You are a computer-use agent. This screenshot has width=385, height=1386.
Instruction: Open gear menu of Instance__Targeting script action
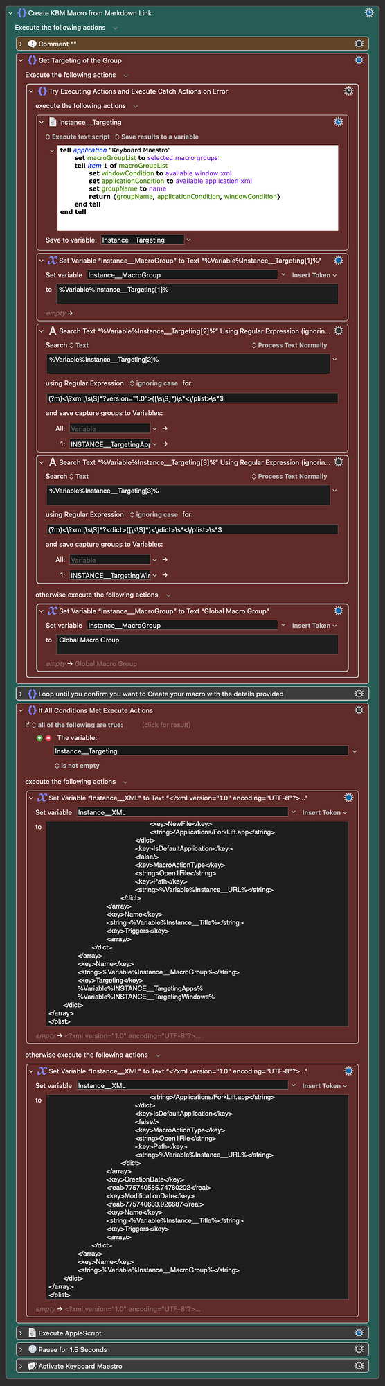tap(338, 122)
